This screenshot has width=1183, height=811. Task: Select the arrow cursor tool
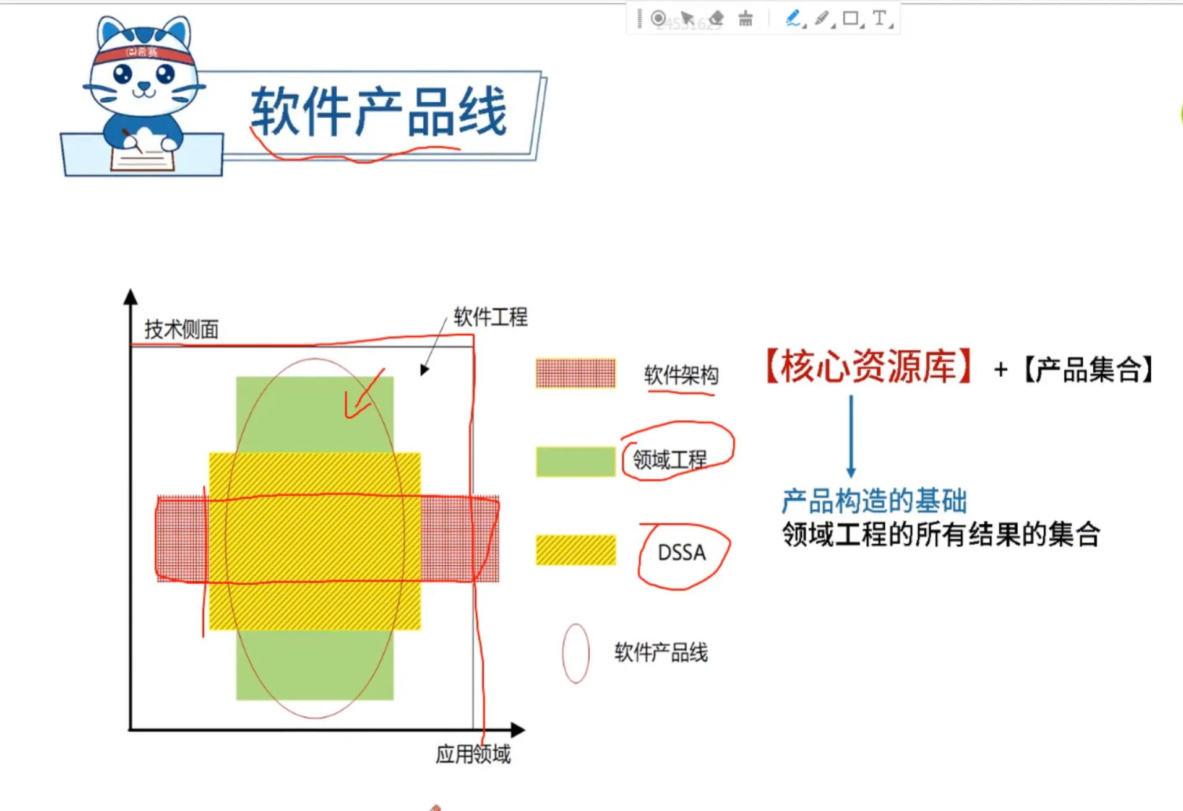tap(687, 19)
